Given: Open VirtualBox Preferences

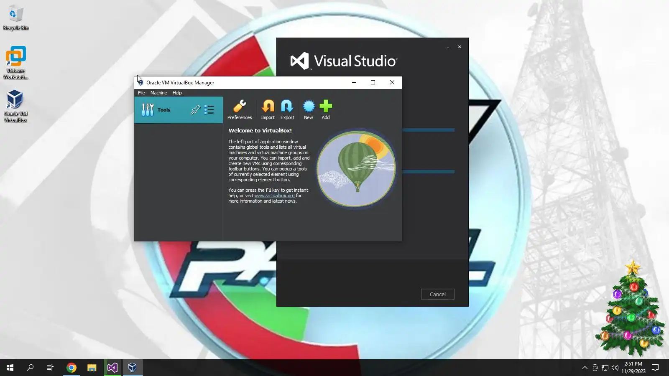Looking at the screenshot, I should (x=240, y=109).
